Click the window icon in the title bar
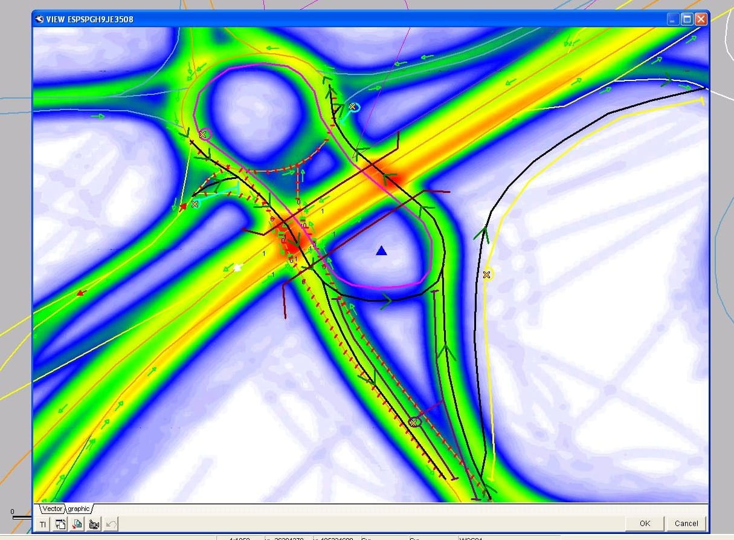The image size is (734, 540). tap(40, 19)
